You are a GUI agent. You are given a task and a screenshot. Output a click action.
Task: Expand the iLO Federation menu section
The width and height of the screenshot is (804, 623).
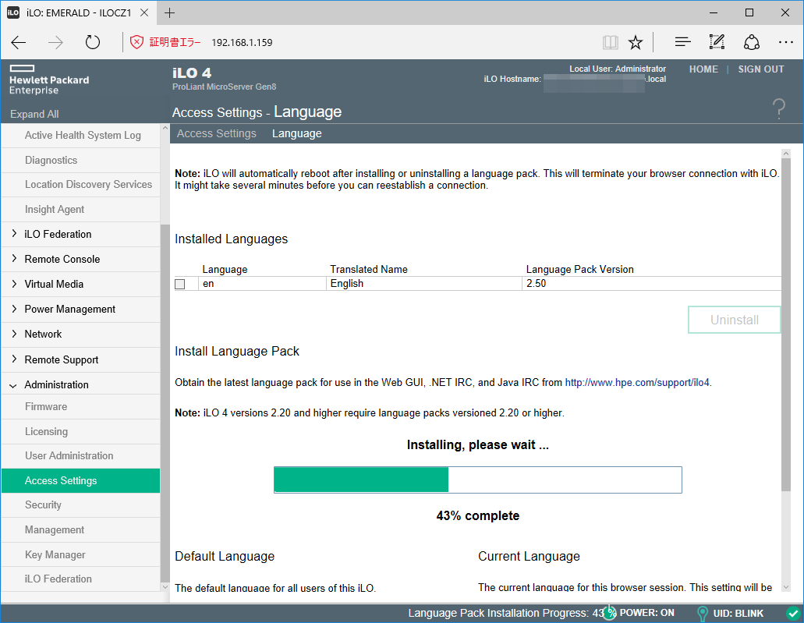(14, 234)
